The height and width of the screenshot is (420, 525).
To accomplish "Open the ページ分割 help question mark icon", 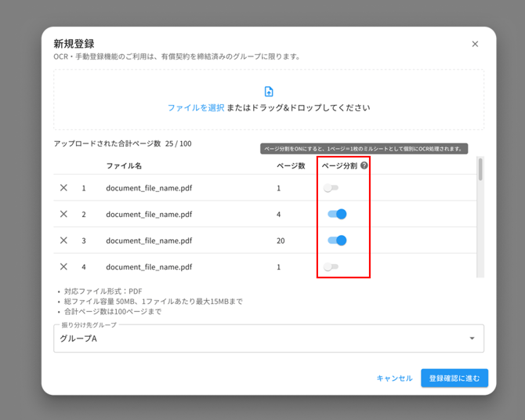I will [x=364, y=165].
